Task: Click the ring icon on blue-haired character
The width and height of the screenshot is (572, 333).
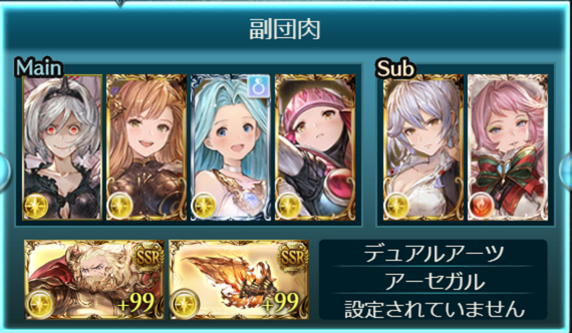Action: 259,86
